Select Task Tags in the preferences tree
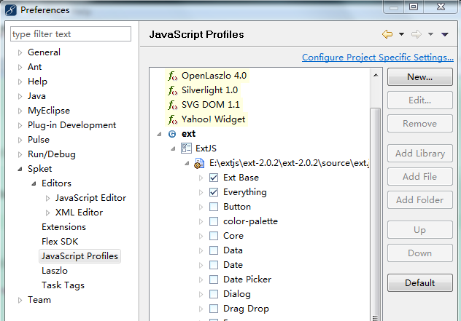 63,285
